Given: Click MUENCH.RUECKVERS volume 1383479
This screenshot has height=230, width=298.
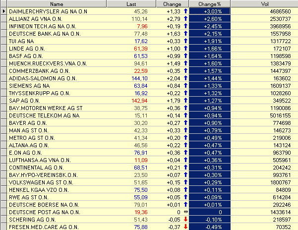Looking at the screenshot, I should [x=281, y=63].
